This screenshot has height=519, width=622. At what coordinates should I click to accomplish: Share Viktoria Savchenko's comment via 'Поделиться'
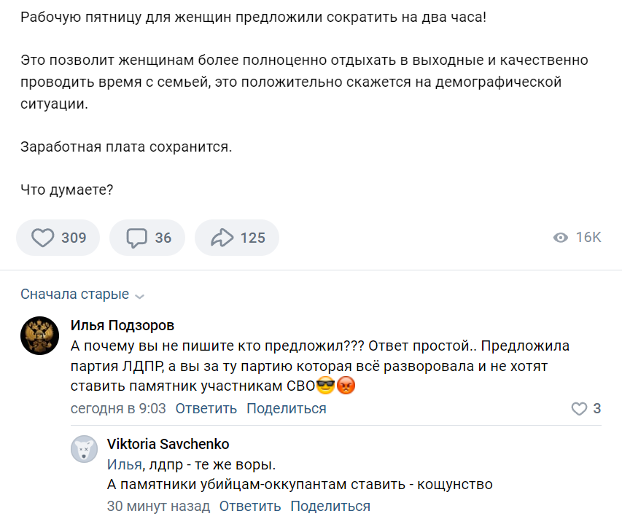(x=330, y=506)
